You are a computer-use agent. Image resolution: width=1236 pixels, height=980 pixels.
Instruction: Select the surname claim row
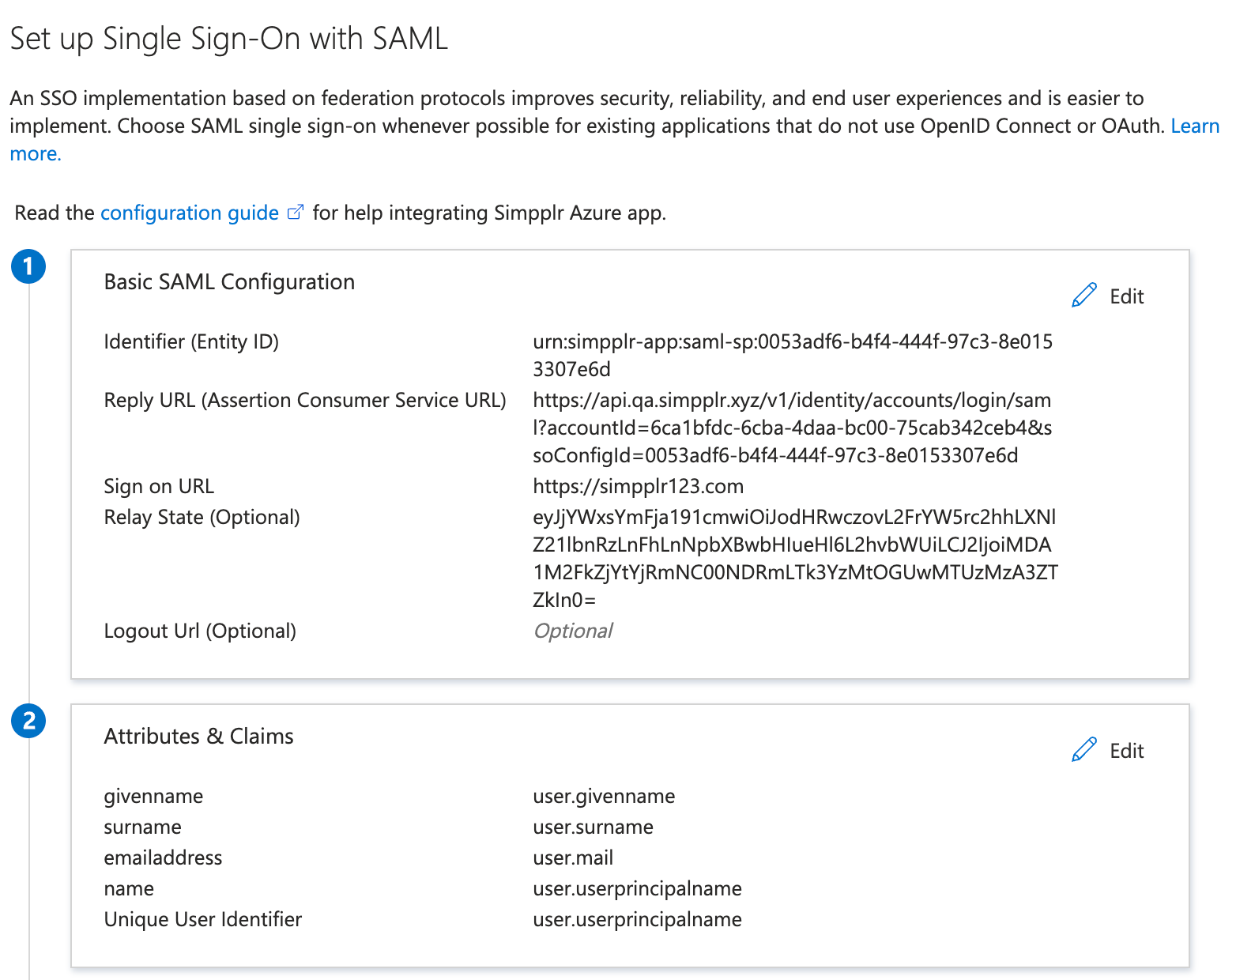[142, 827]
